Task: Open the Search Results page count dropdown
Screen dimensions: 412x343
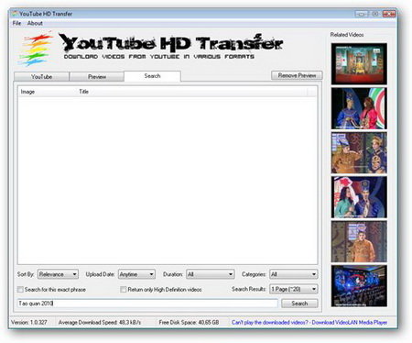Action: click(294, 289)
